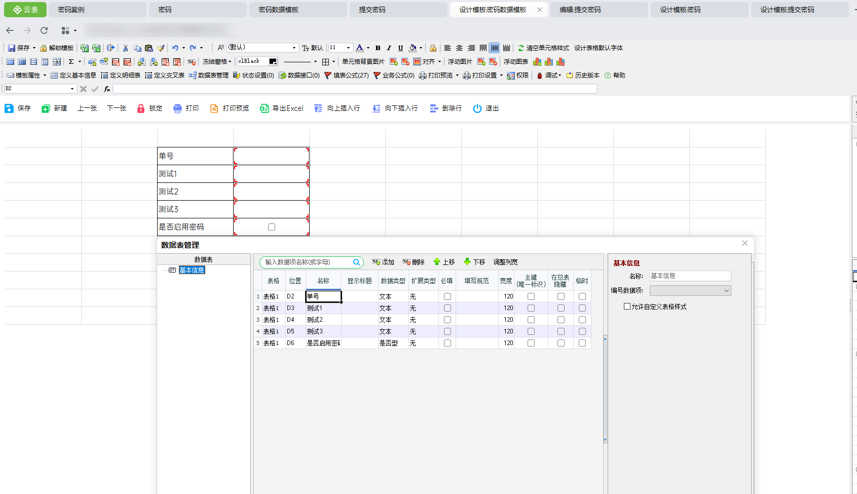Switch to the 提交密码 tab
The height and width of the screenshot is (494, 857).
372,10
